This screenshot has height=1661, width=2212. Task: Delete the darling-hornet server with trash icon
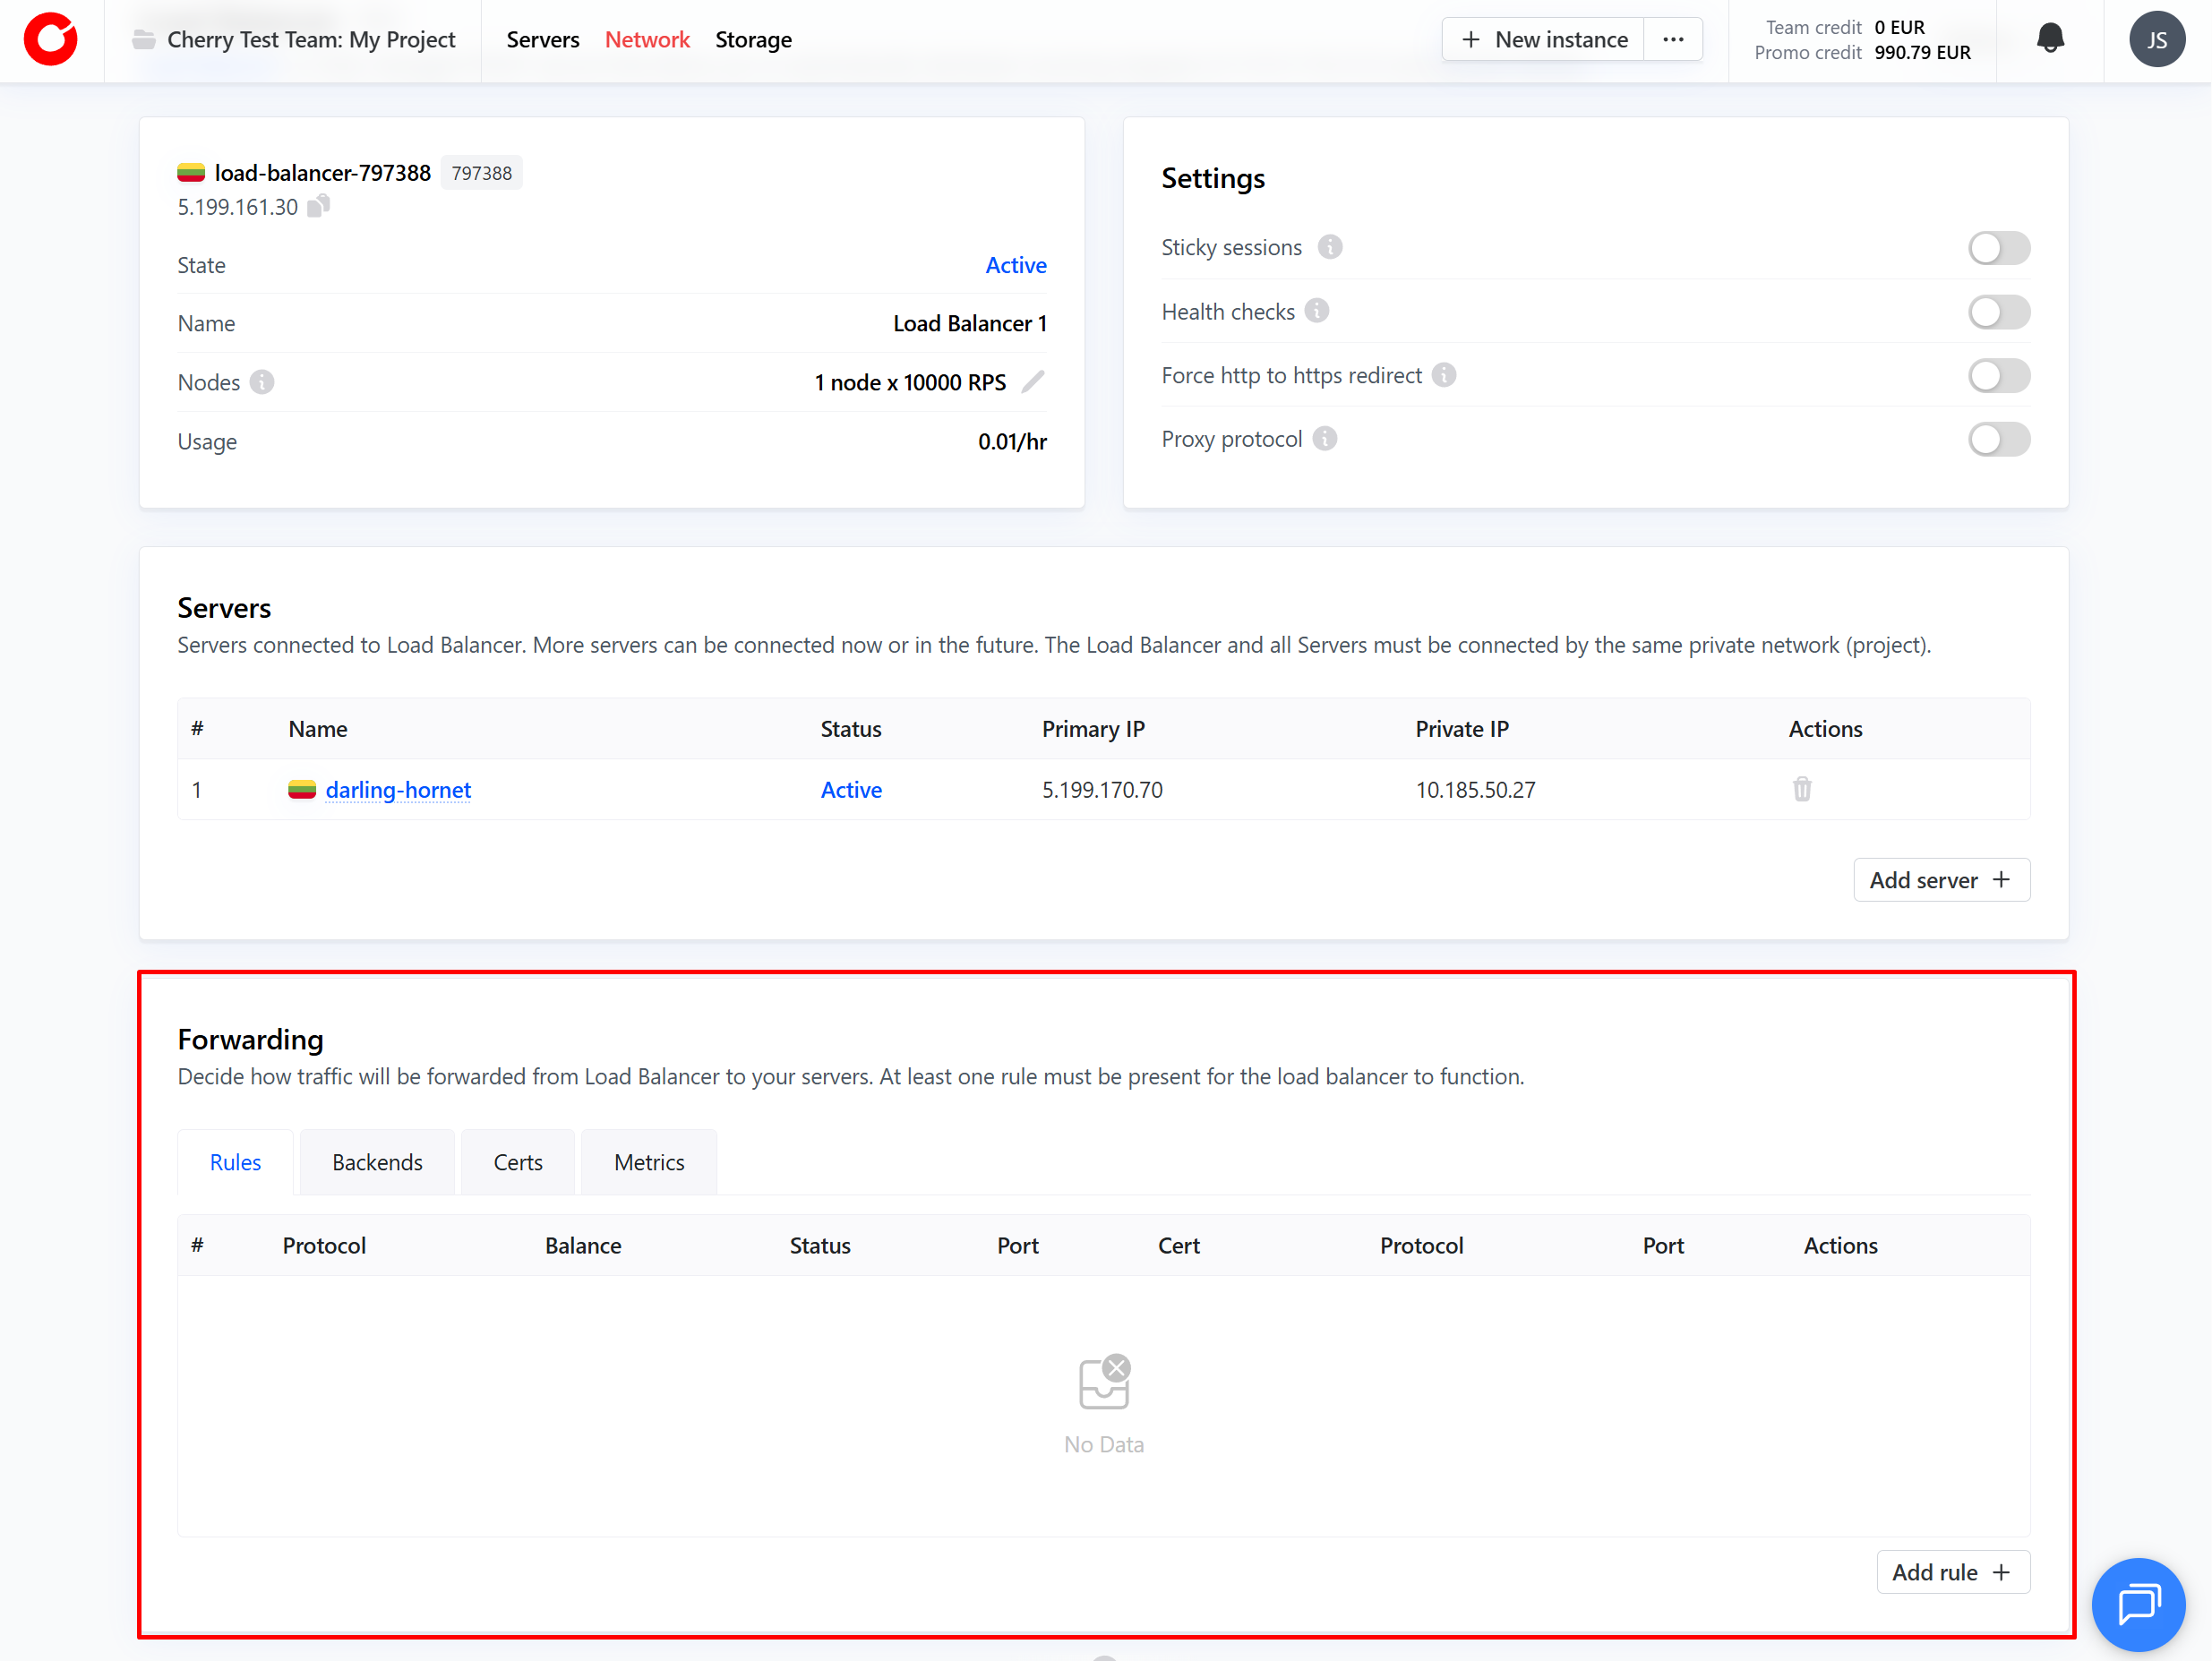[x=1802, y=790]
